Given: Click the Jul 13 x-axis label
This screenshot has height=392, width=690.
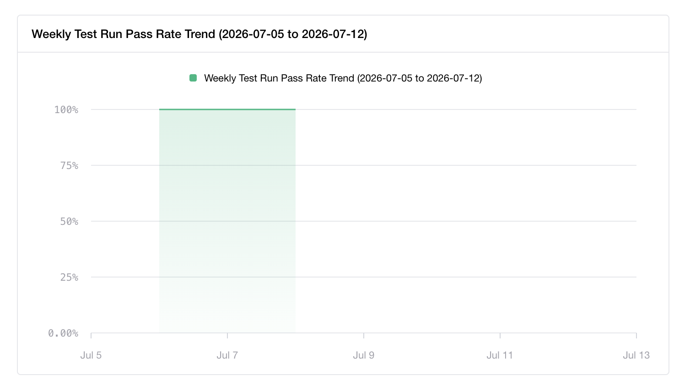Looking at the screenshot, I should pos(636,355).
